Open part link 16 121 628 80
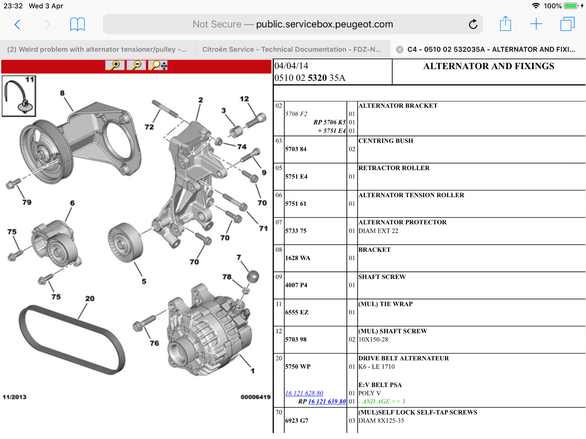This screenshot has height=439, width=586. 304,393
